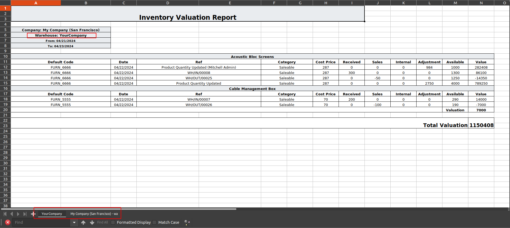This screenshot has width=510, height=228.
Task: Select the received cell 200
Action: 352,99
